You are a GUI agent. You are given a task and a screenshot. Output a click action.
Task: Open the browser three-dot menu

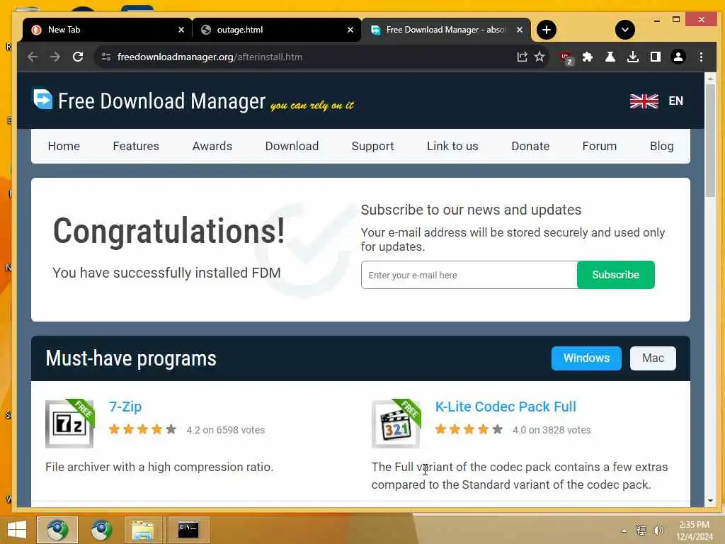702,57
